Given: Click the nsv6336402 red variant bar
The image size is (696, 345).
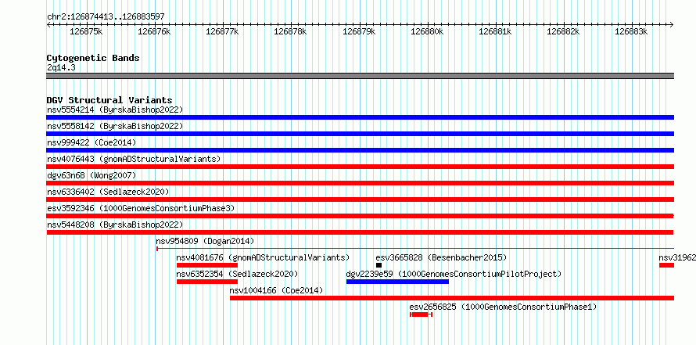Looking at the screenshot, I should pyautogui.click(x=360, y=199).
